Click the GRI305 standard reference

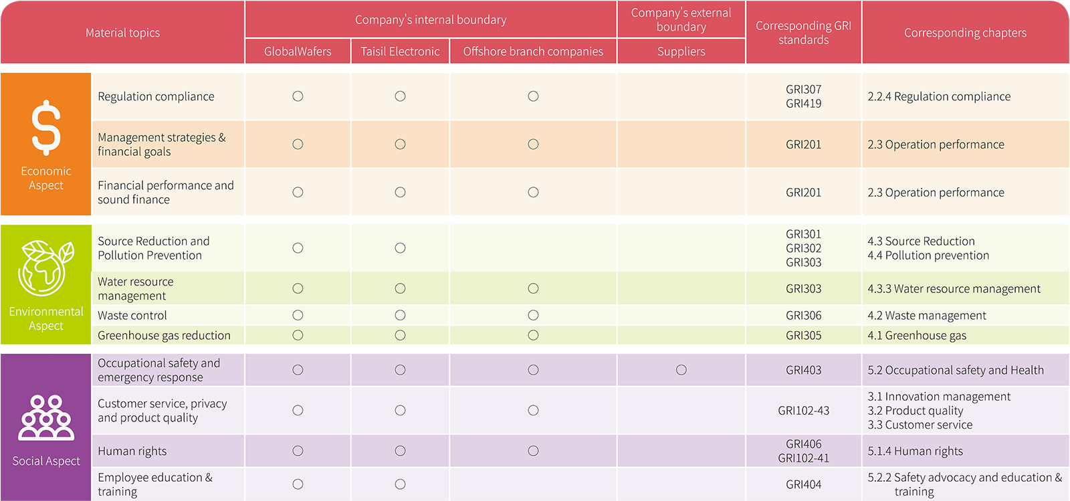click(803, 336)
